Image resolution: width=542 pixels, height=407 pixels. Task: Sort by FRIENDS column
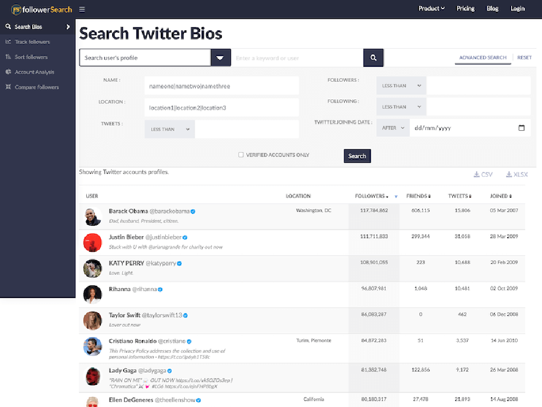[418, 196]
